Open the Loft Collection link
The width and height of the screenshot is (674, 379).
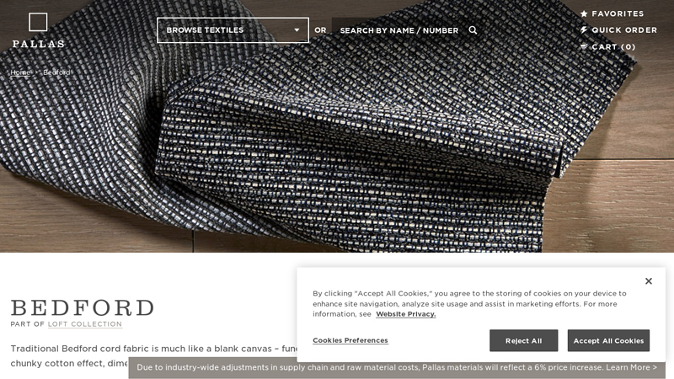(x=85, y=324)
